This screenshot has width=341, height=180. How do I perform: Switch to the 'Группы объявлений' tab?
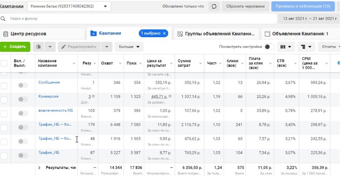coord(216,34)
